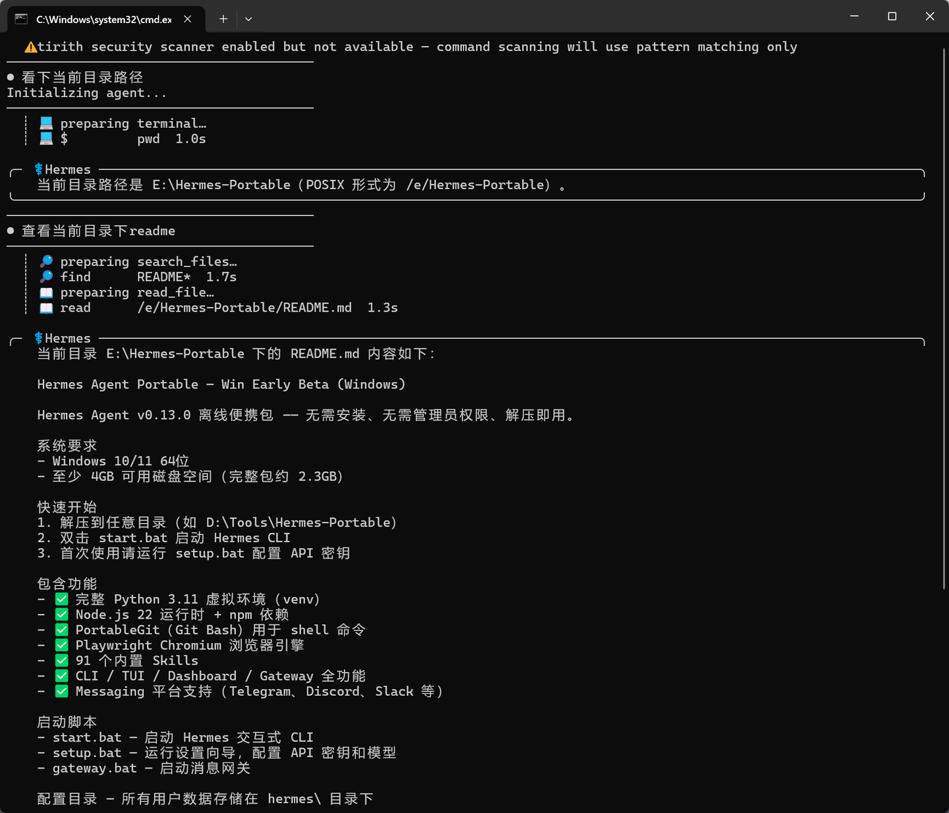Click the '配置目录' line at the bottom
The width and height of the screenshot is (949, 813).
tap(206, 799)
